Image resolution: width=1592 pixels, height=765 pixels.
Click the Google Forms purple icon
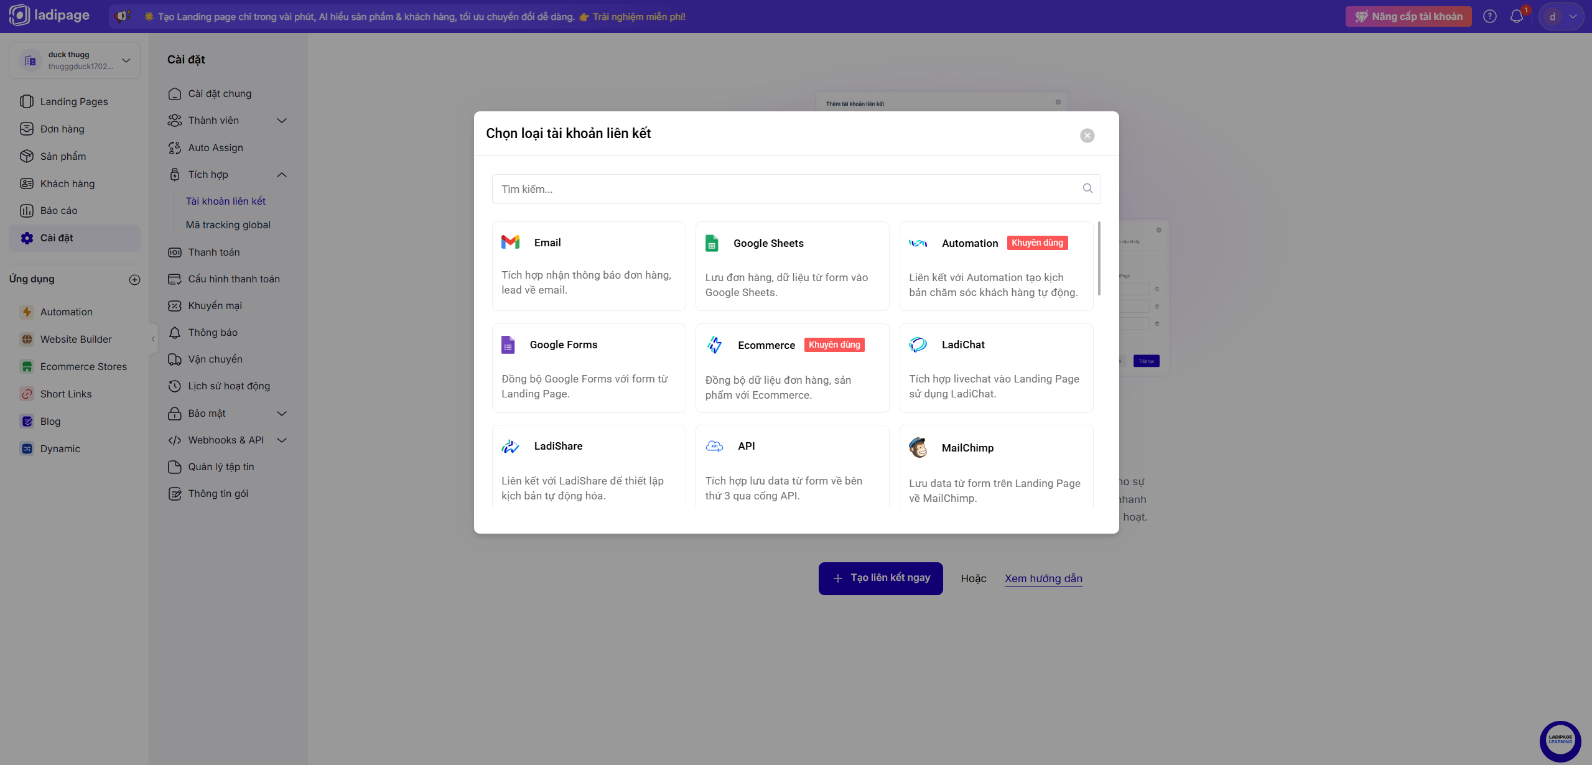point(508,345)
